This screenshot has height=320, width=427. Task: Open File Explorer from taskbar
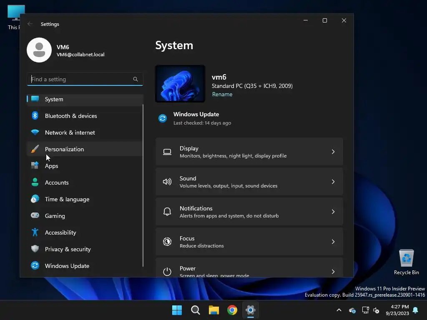(214, 310)
